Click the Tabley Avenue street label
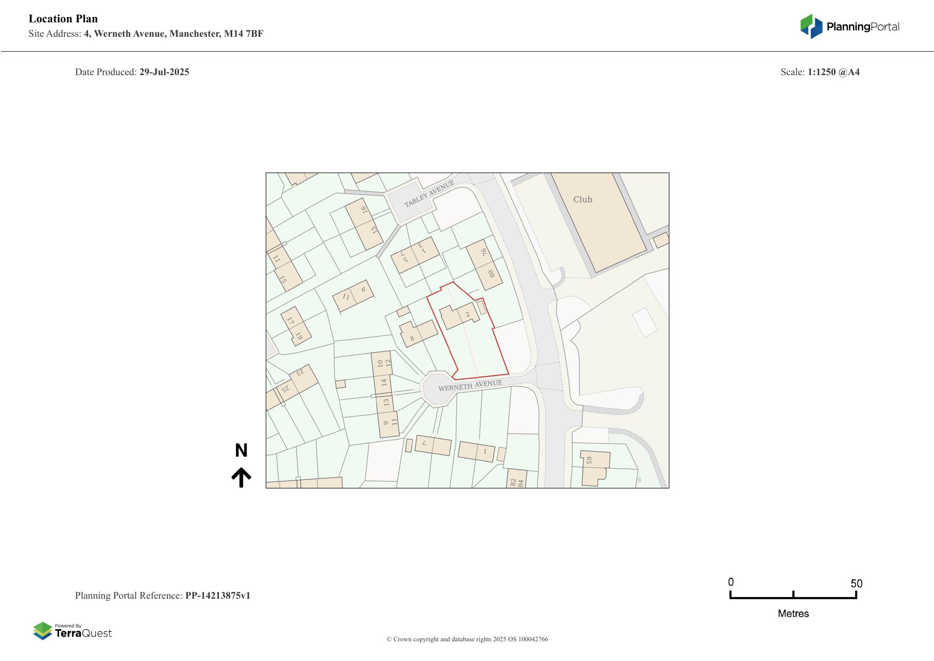This screenshot has width=934, height=661. tap(429, 194)
